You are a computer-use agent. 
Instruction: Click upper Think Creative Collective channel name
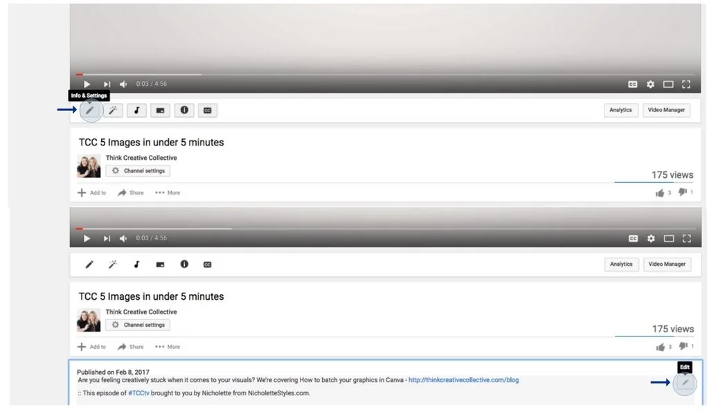[141, 158]
